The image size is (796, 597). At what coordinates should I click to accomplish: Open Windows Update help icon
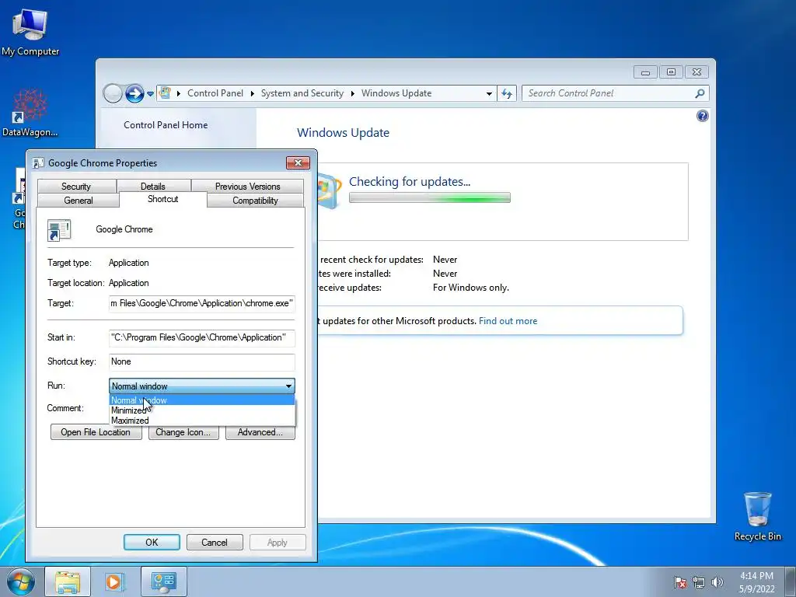coord(702,117)
